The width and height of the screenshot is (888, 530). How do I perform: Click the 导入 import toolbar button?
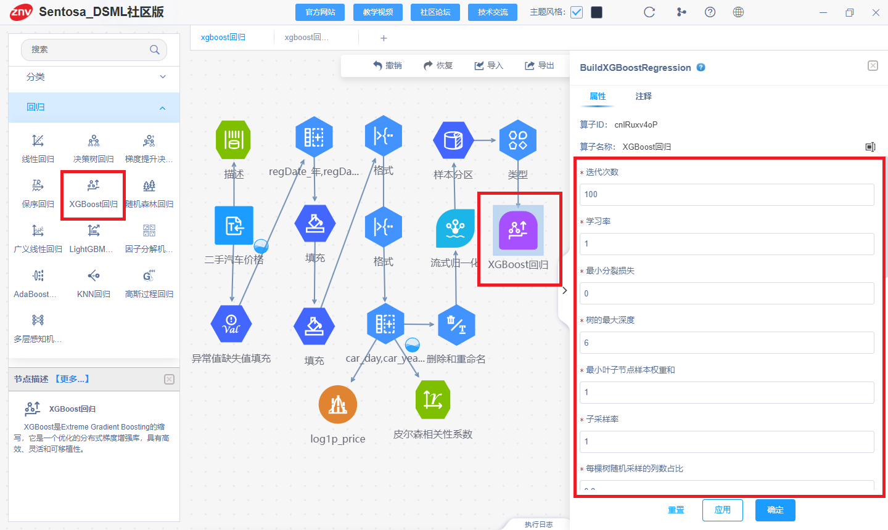tap(488, 65)
